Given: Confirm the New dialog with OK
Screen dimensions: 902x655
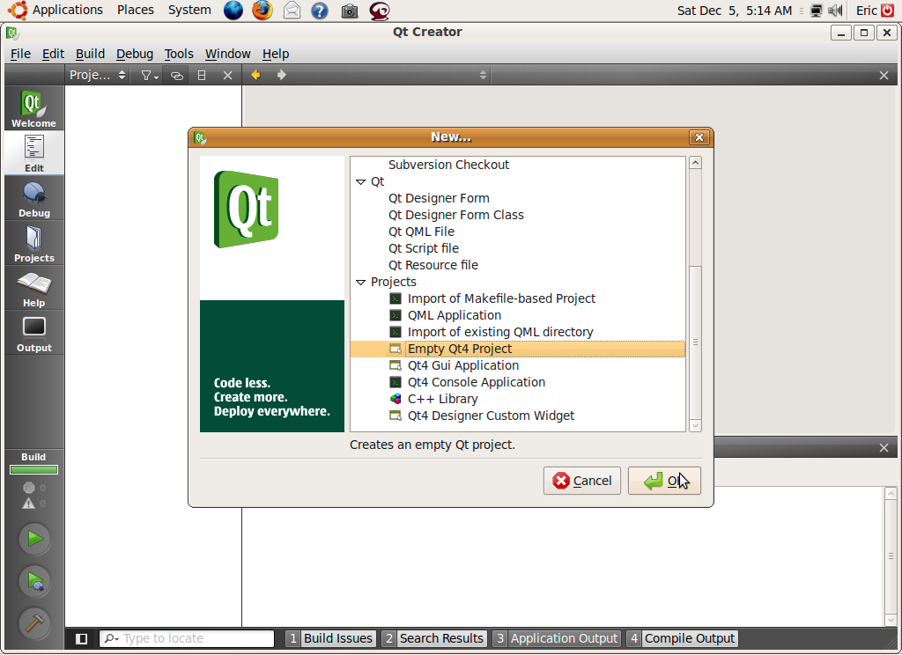Looking at the screenshot, I should click(664, 481).
